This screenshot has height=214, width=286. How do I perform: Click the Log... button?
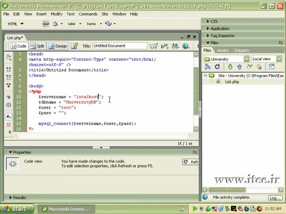pos(275,198)
